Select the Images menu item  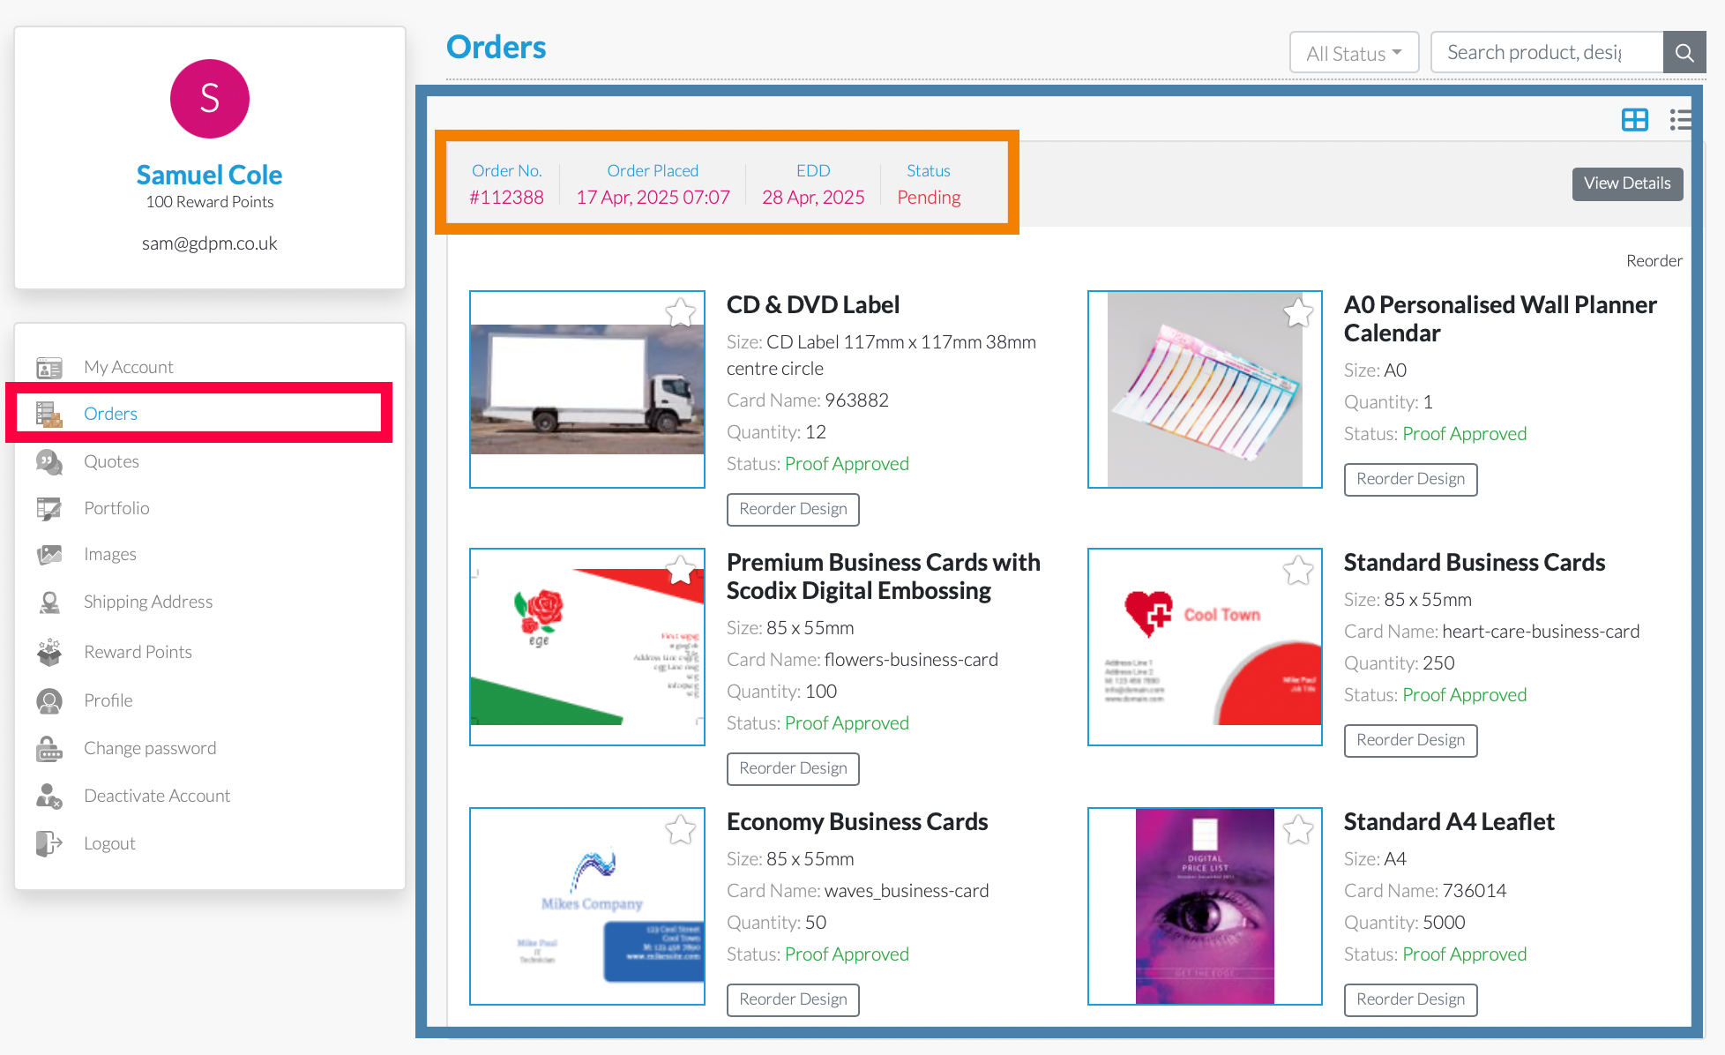coord(110,554)
